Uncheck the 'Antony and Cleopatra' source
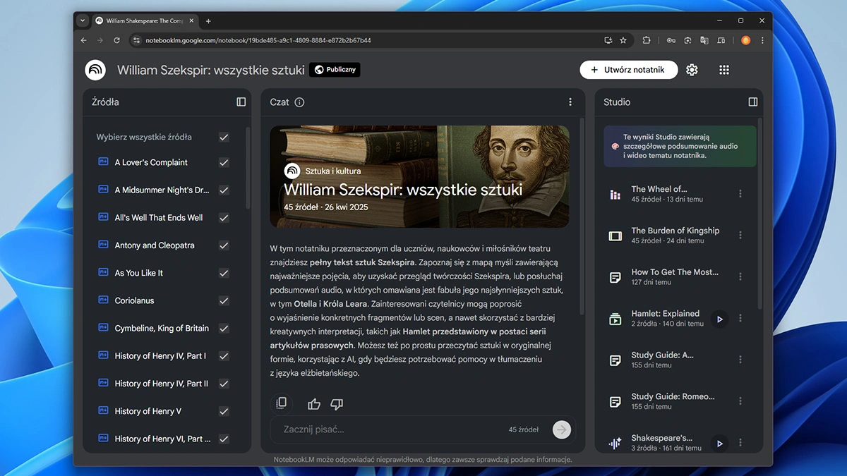The width and height of the screenshot is (847, 476). tap(224, 245)
